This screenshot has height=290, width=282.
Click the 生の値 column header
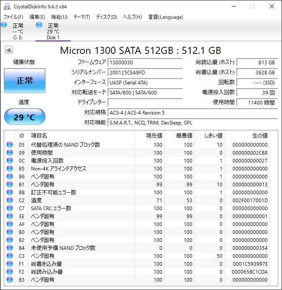pyautogui.click(x=248, y=136)
